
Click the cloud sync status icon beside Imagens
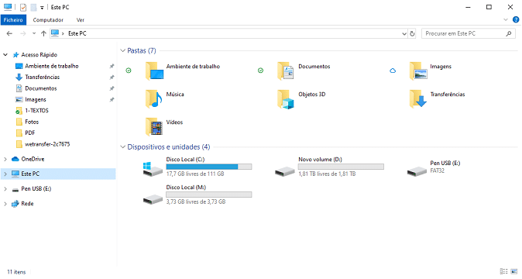393,71
